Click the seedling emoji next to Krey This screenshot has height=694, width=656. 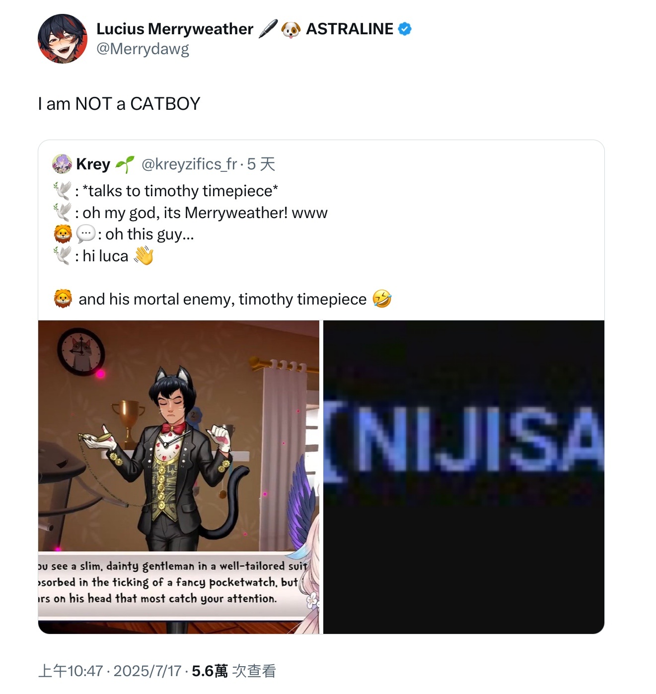click(x=125, y=164)
